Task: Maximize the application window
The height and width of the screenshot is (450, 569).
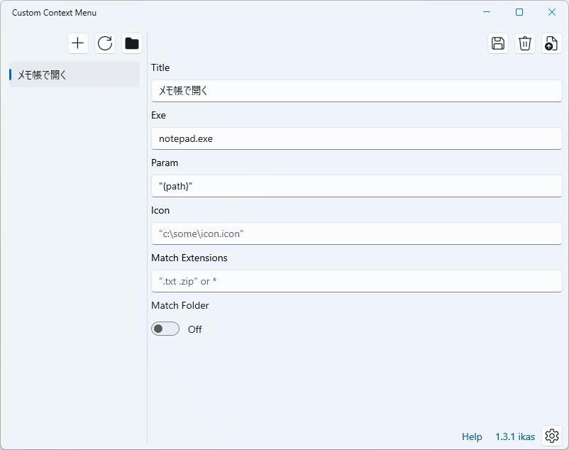Action: pyautogui.click(x=519, y=12)
